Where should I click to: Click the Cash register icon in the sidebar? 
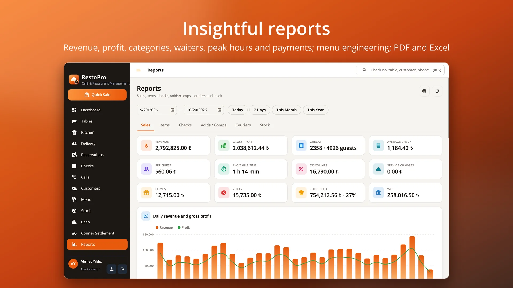(74, 222)
